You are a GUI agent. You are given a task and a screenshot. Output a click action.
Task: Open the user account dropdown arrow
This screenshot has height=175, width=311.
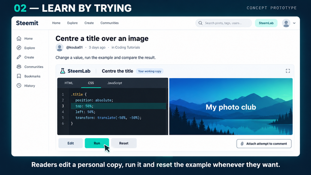[294, 23]
